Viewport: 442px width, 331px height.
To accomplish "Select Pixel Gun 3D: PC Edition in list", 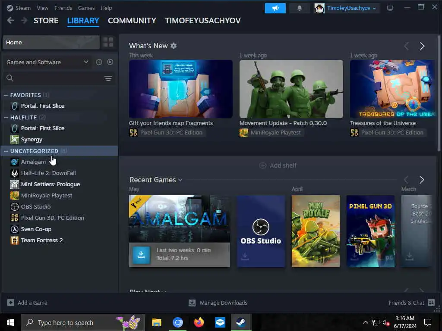I will point(52,218).
